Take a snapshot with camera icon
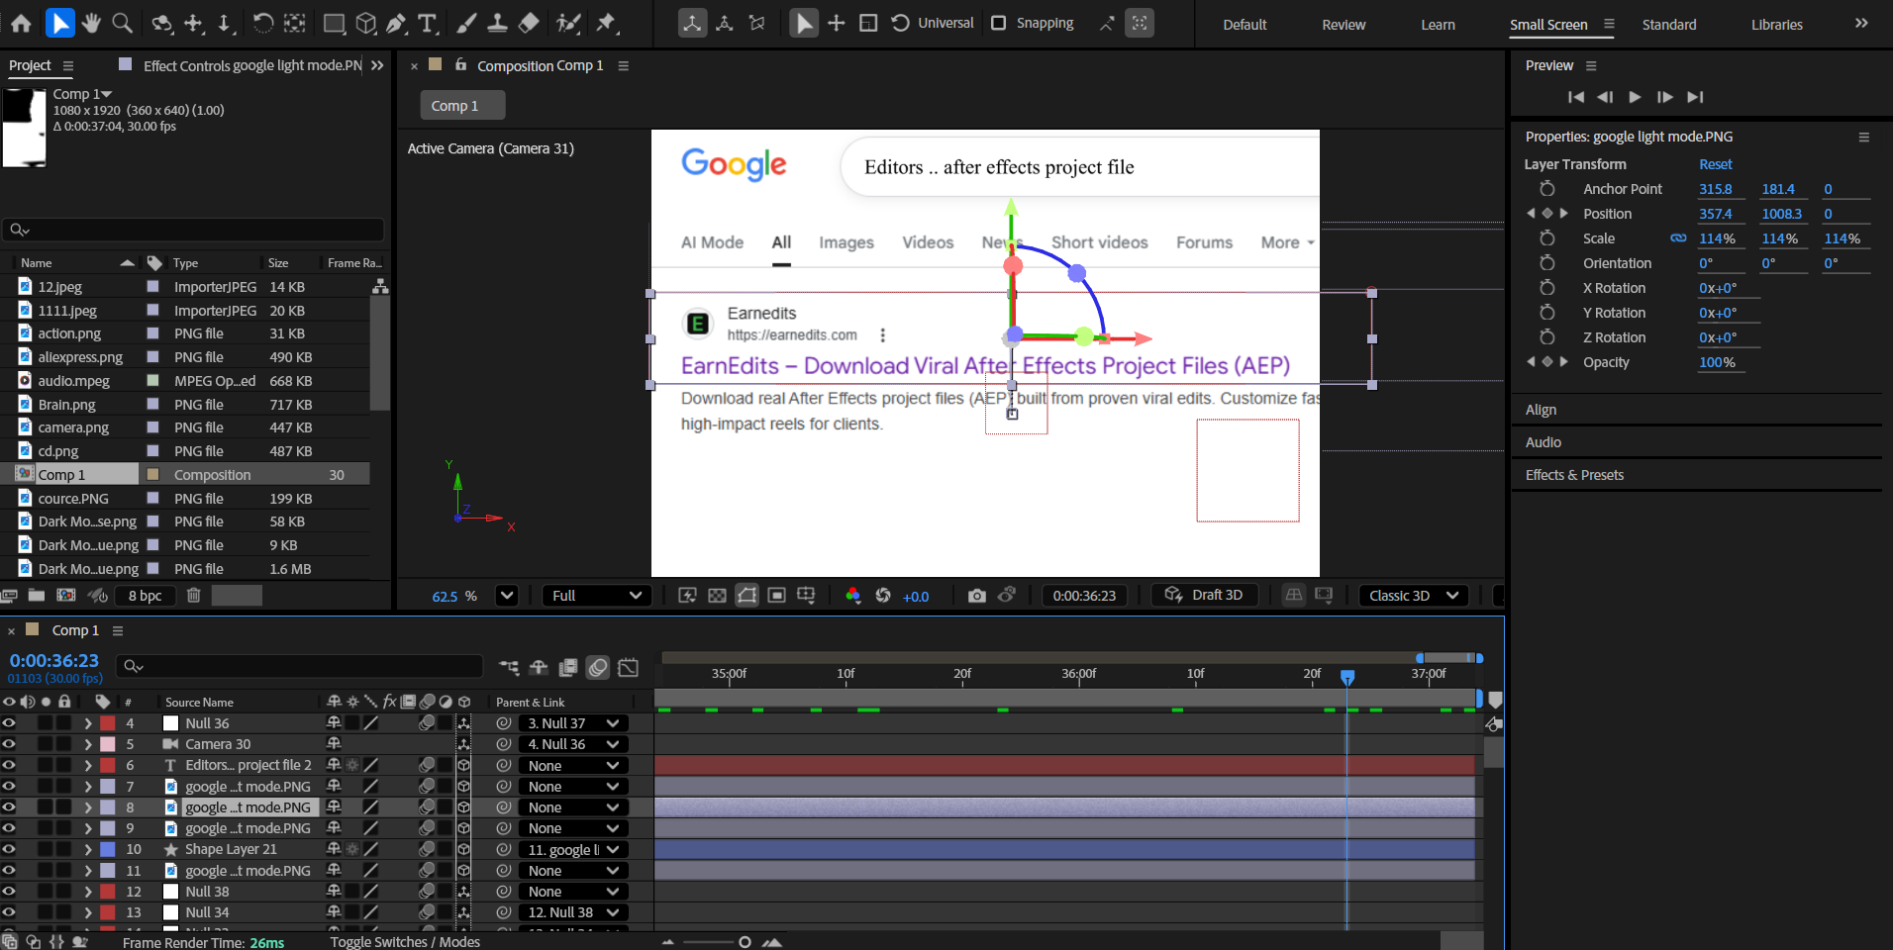The width and height of the screenshot is (1893, 950). (x=976, y=596)
